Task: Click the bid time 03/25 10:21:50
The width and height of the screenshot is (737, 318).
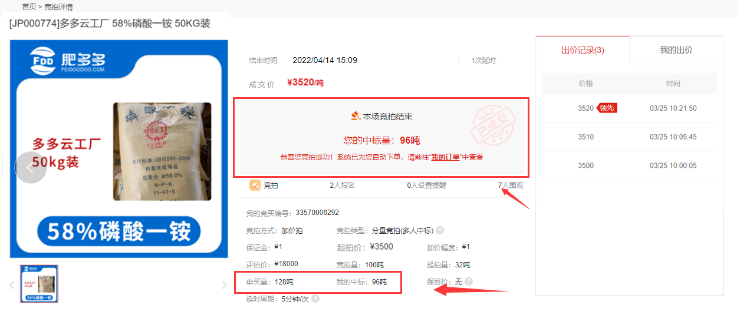Action: coord(673,108)
